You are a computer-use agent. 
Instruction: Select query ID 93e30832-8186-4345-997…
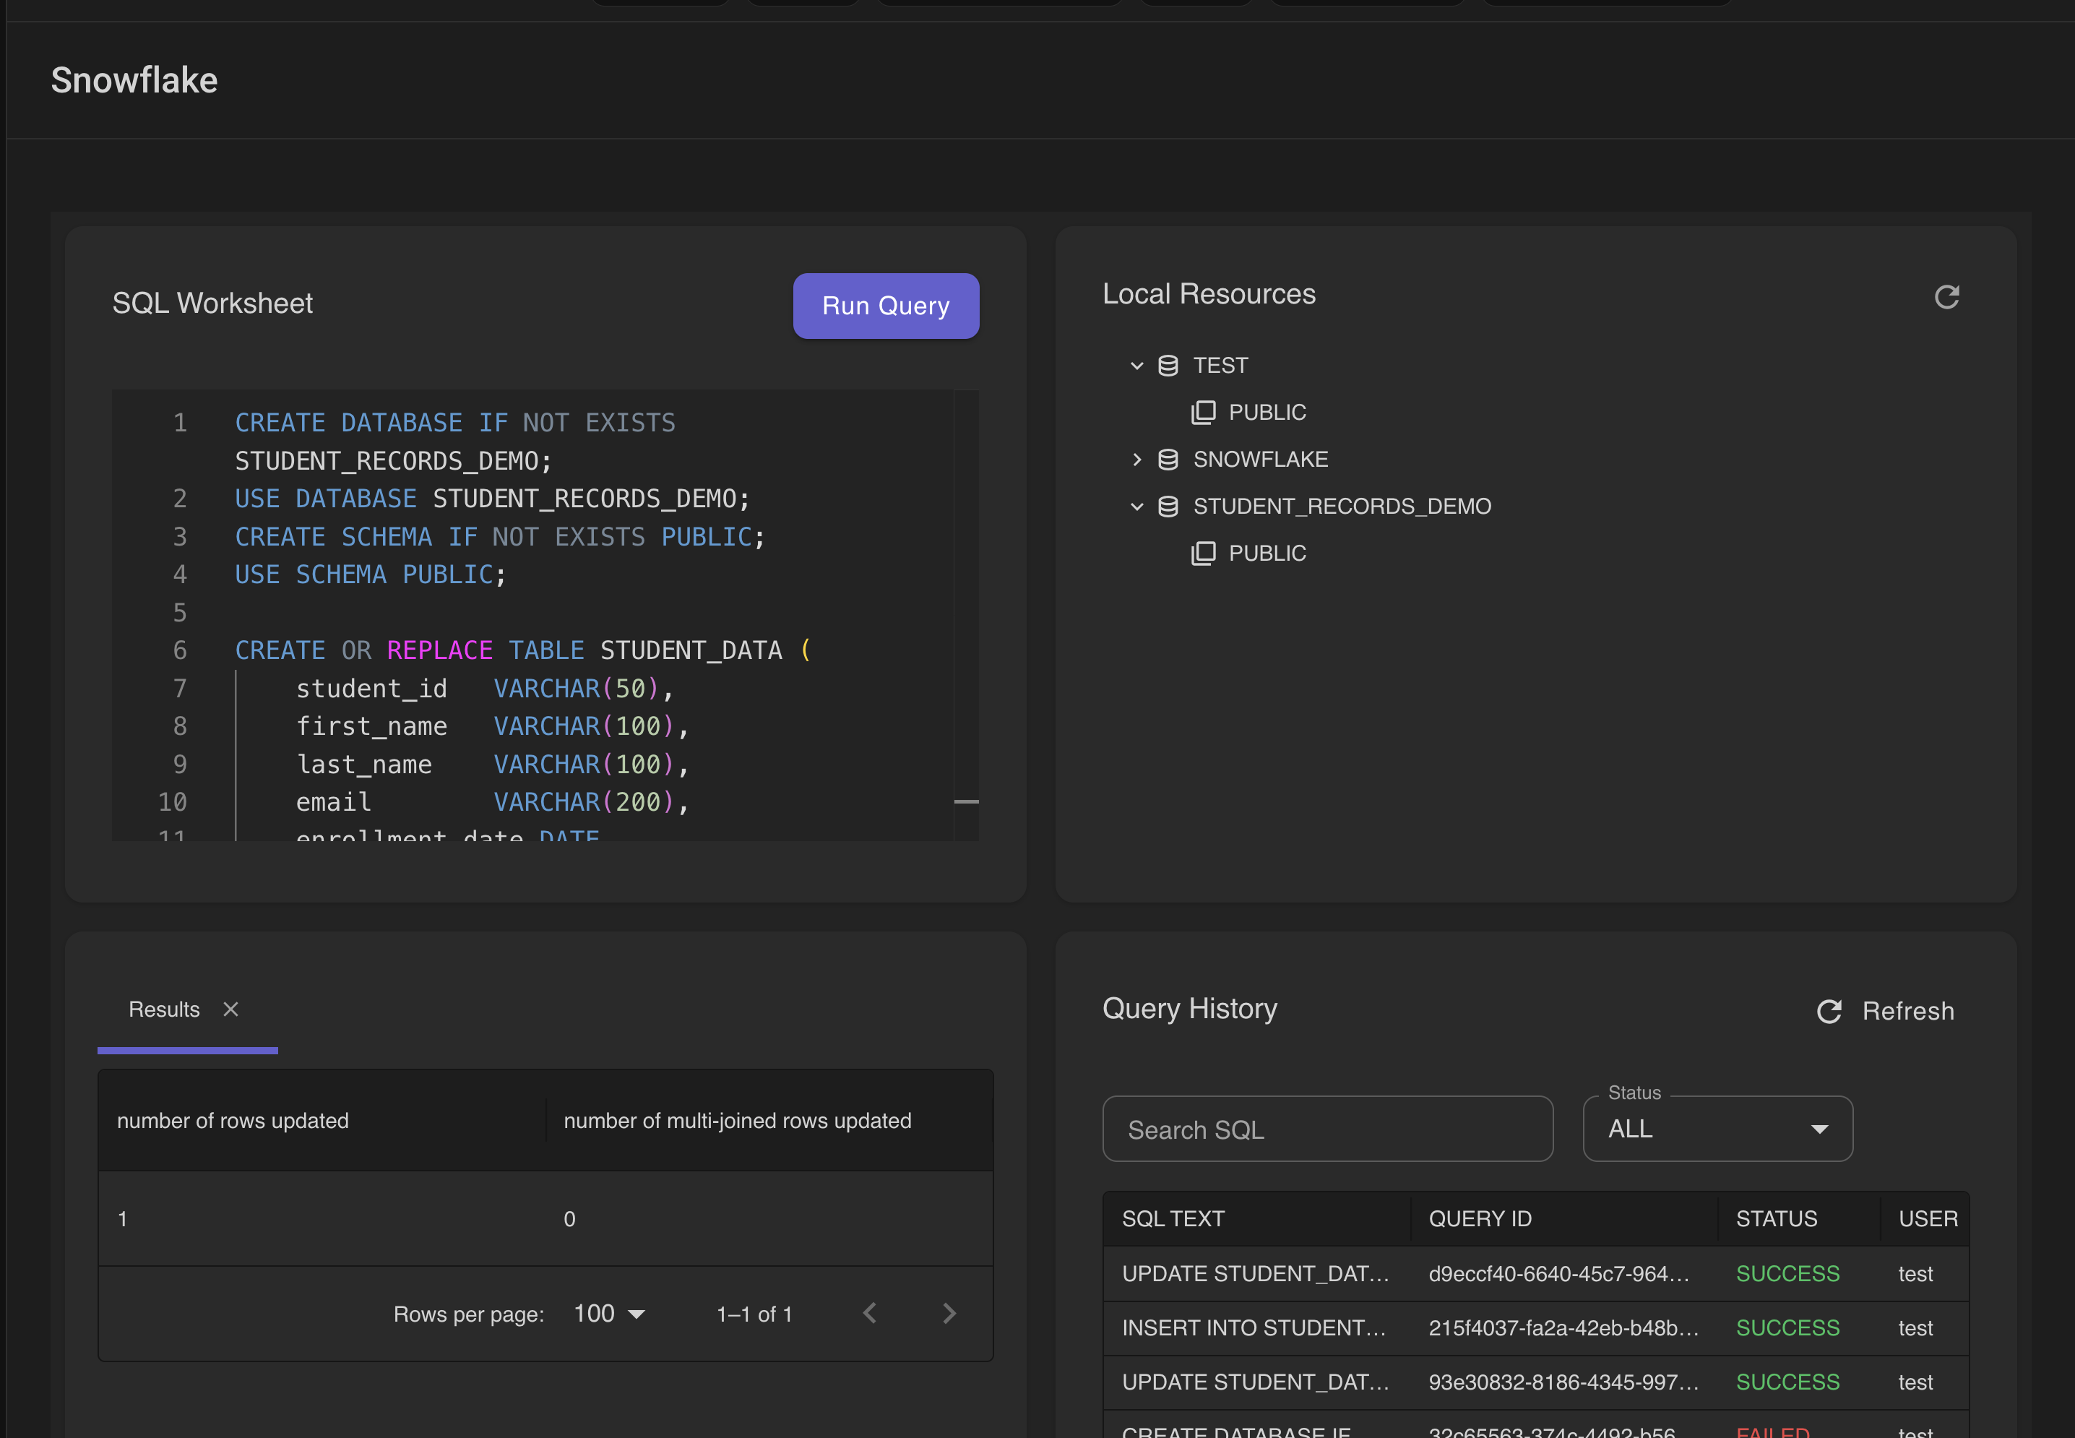(x=1563, y=1382)
